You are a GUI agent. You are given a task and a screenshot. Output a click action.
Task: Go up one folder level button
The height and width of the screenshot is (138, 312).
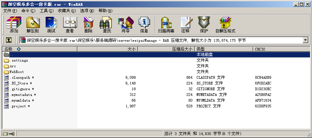[9, 40]
